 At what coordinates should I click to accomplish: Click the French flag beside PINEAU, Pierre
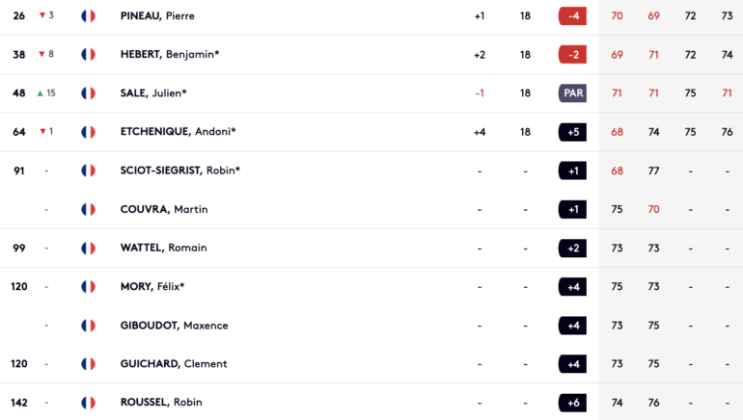pyautogui.click(x=88, y=16)
